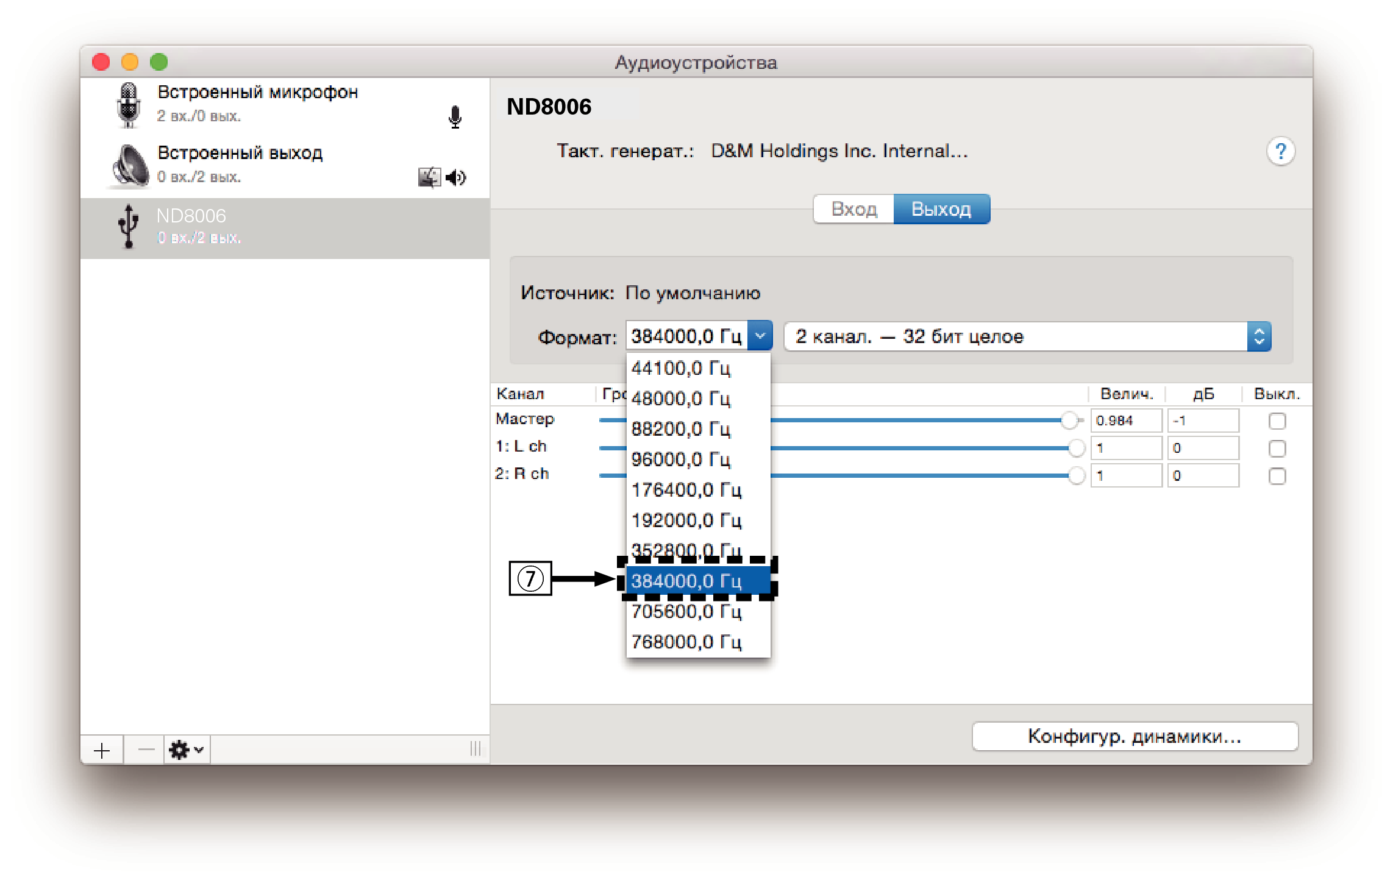The width and height of the screenshot is (1393, 880).
Task: Mute the 2: R ch checkbox
Action: click(x=1277, y=475)
